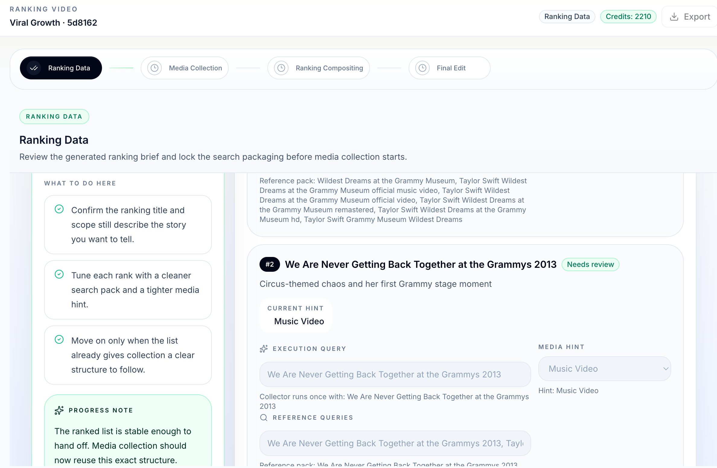Click the clock icon beside Final Edit
Viewport: 717px width, 468px height.
point(422,68)
